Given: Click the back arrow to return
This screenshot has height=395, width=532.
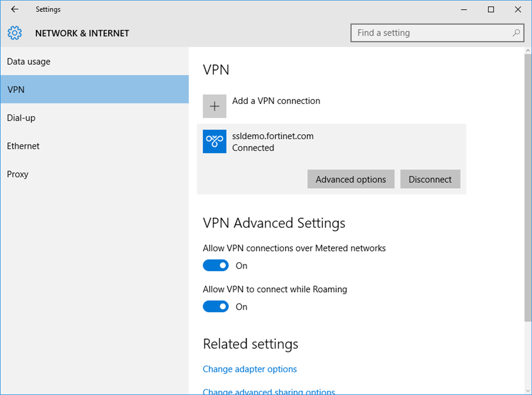Looking at the screenshot, I should [14, 9].
